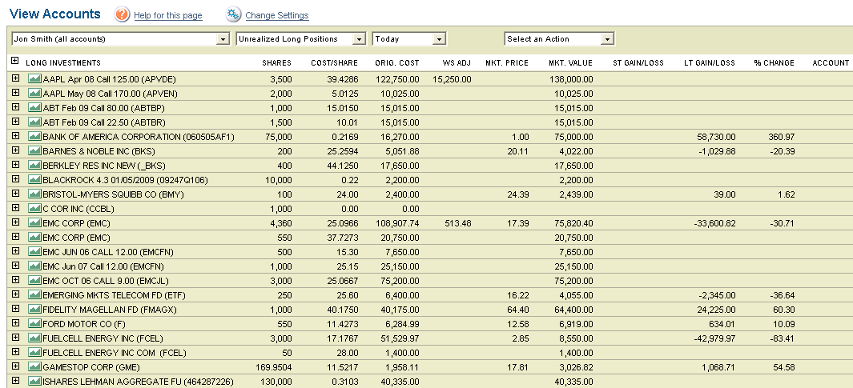Click the LT GAIN/LOSS column header

click(710, 63)
